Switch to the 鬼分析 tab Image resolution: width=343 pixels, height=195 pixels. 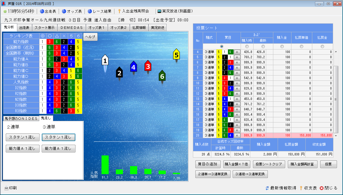(9, 27)
